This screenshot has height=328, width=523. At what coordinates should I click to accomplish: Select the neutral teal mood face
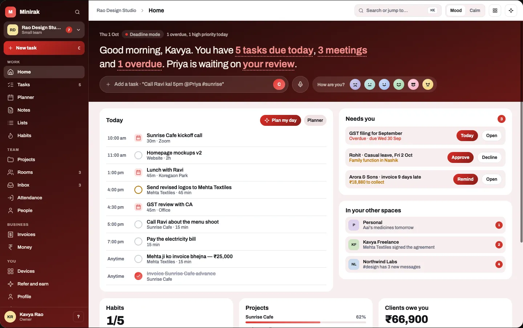point(370,84)
